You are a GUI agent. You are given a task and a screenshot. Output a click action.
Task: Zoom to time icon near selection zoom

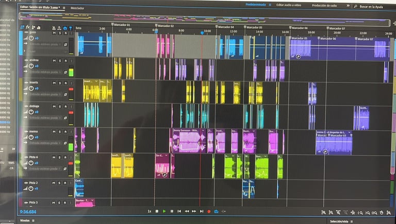pos(382,213)
